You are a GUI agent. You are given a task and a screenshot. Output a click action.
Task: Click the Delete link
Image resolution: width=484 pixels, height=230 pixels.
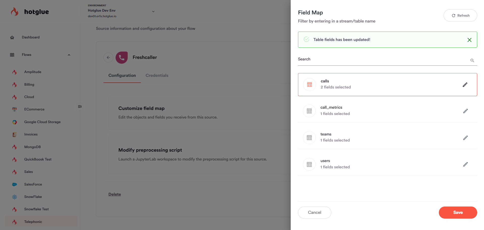coord(115,194)
